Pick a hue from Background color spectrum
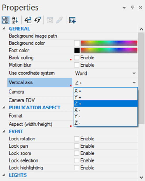The width and height of the screenshot is (145, 181). (x=109, y=43)
